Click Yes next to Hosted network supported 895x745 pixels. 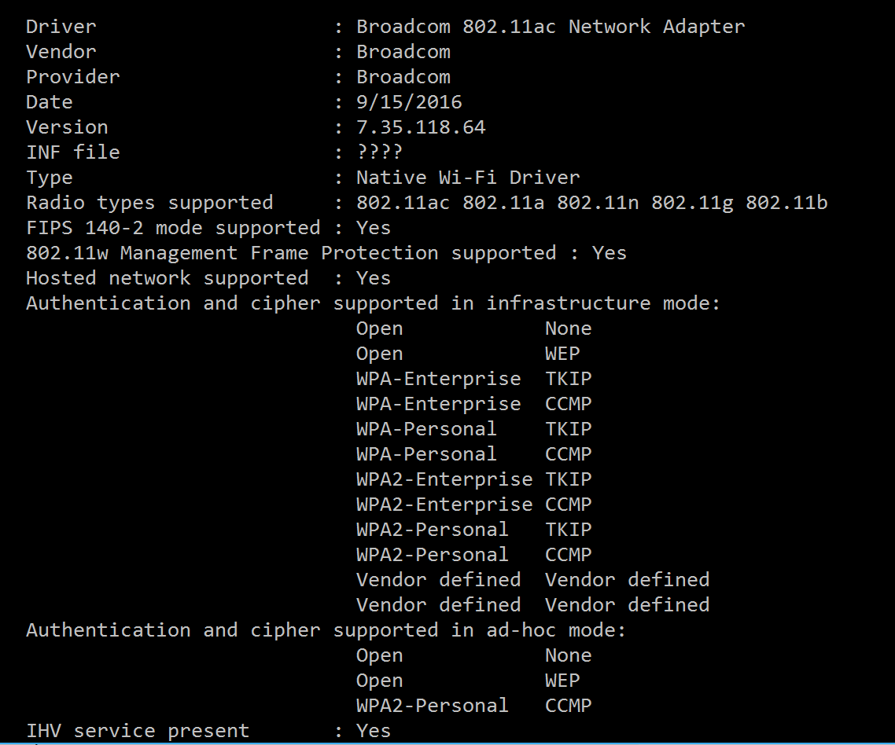tap(374, 278)
